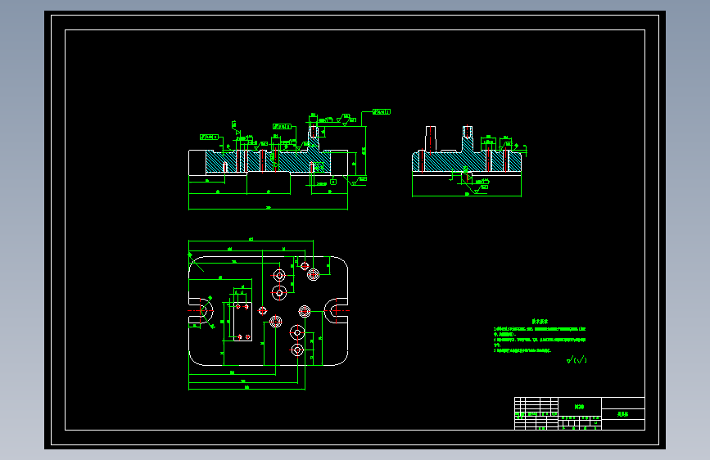The width and height of the screenshot is (710, 460).
Task: Pick the plain left boss in side view
Action: click(431, 138)
